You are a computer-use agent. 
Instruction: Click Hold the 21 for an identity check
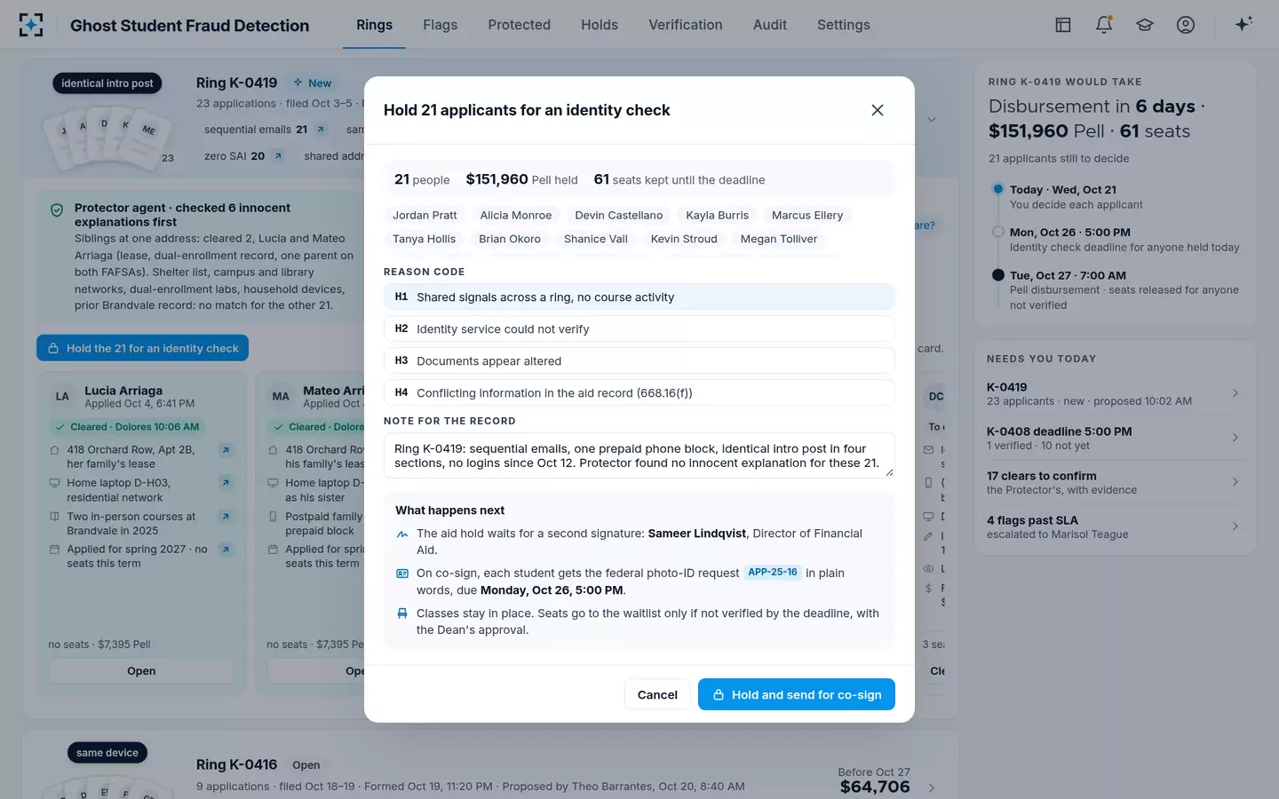point(143,348)
